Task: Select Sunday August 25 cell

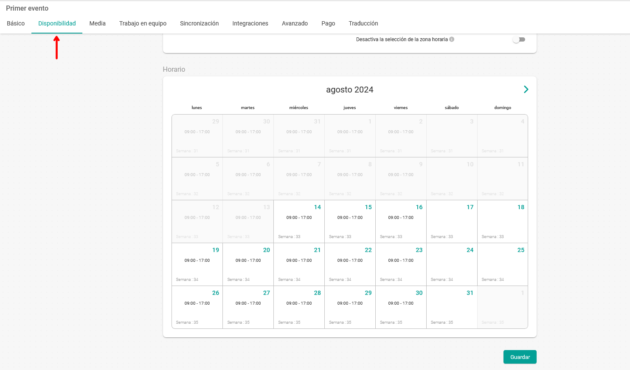Action: 503,264
